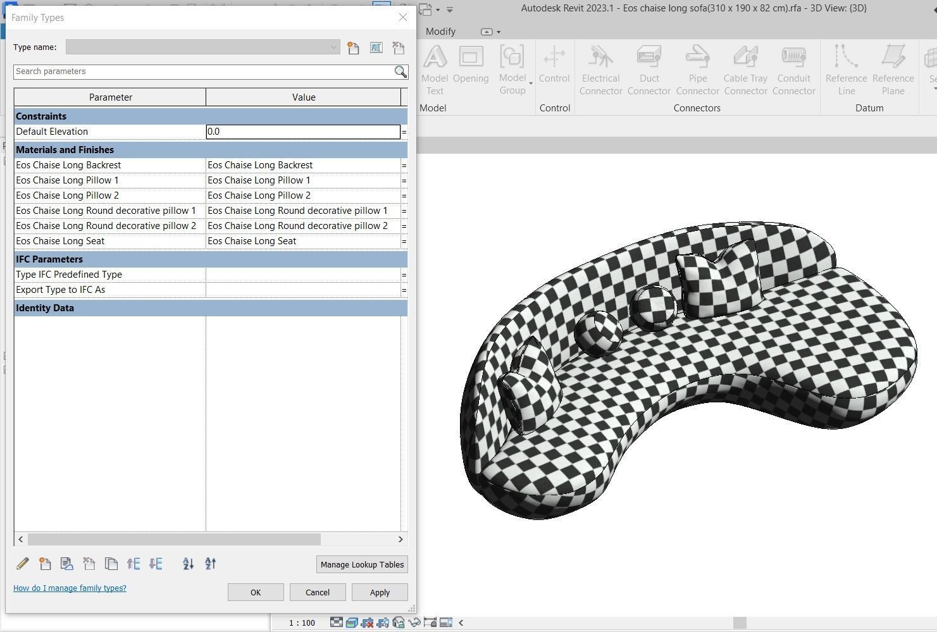
Task: Click the Cancel button
Action: [318, 592]
